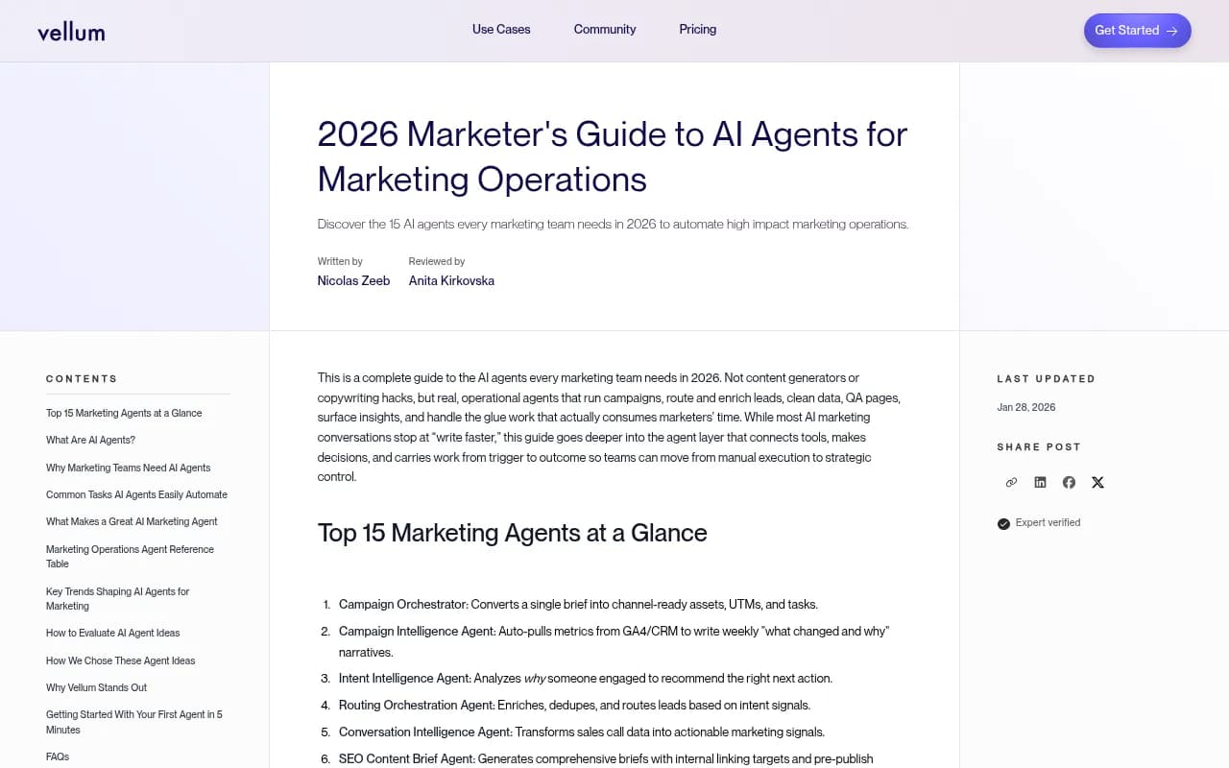The image size is (1229, 768).
Task: Select Why Marketing Teams Need AI Agents
Action: point(128,468)
